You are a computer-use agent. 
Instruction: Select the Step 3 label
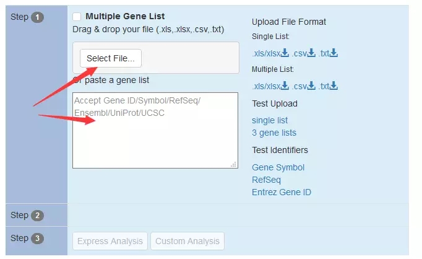coord(27,239)
